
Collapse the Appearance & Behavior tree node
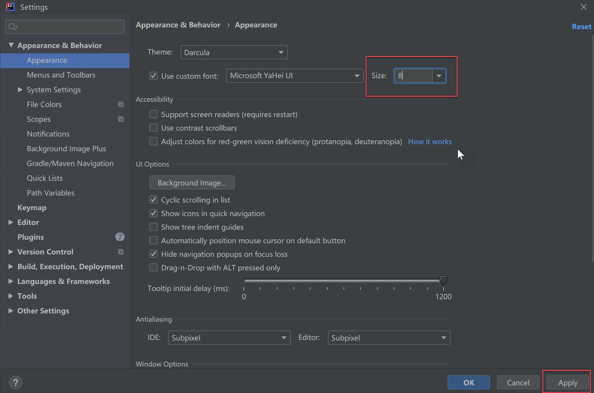tap(11, 45)
